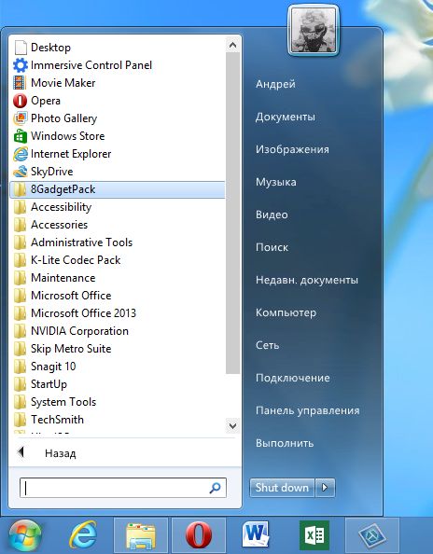Focus the Start menu search box

tap(123, 488)
